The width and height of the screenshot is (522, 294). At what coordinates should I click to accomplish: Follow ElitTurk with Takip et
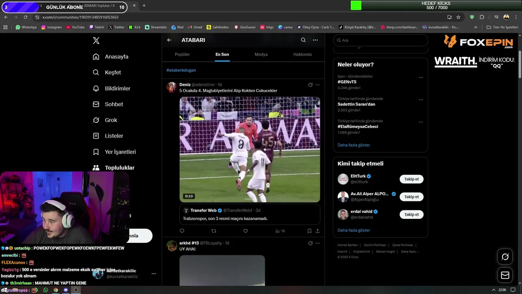coord(411,179)
